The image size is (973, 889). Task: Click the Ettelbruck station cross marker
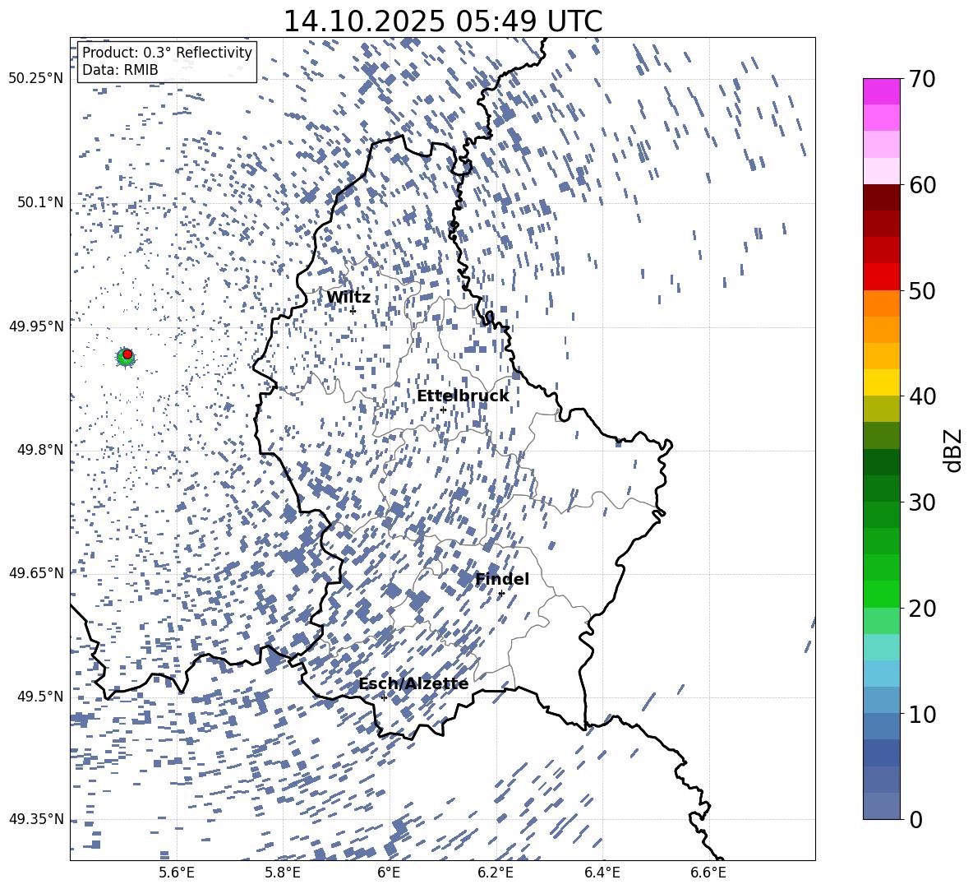pos(443,410)
